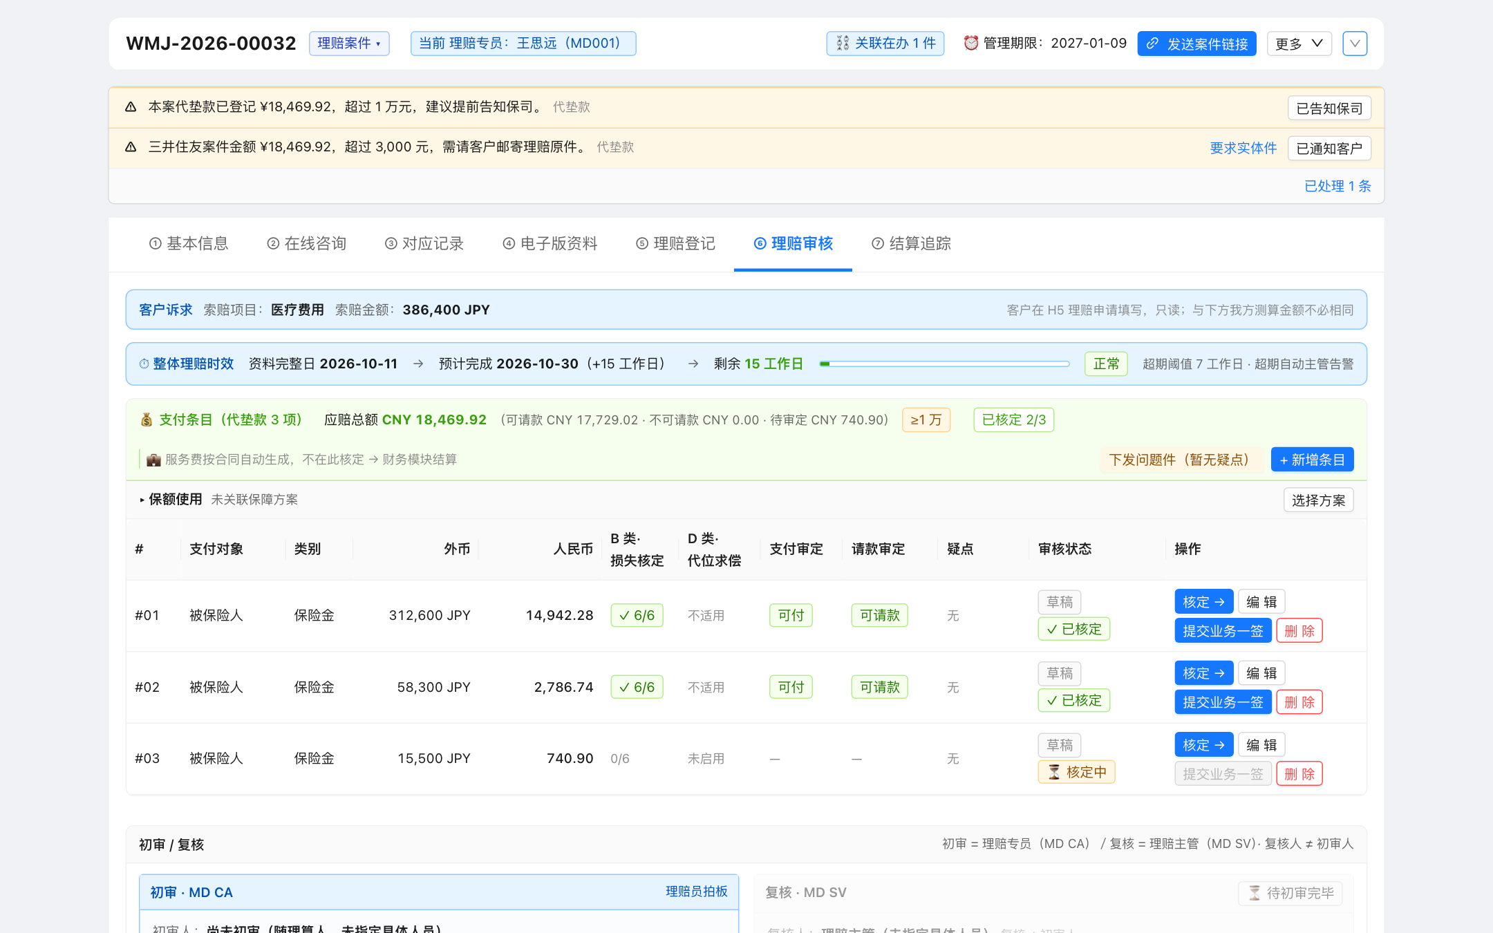The image size is (1493, 933).
Task: Click 编辑 button for item #02
Action: pyautogui.click(x=1261, y=673)
